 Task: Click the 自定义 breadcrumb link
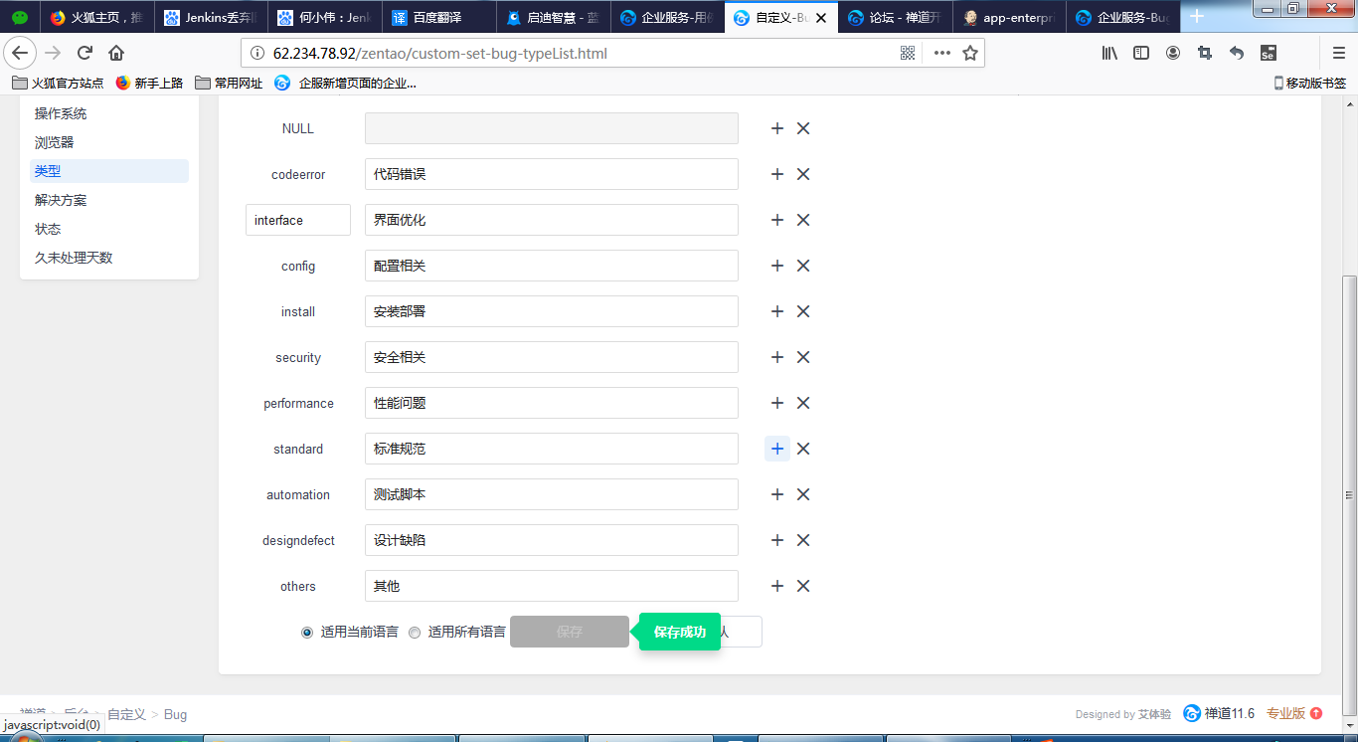(x=126, y=714)
